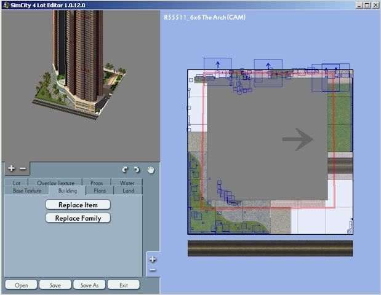
Task: Click the Replace Item button
Action: click(x=78, y=205)
